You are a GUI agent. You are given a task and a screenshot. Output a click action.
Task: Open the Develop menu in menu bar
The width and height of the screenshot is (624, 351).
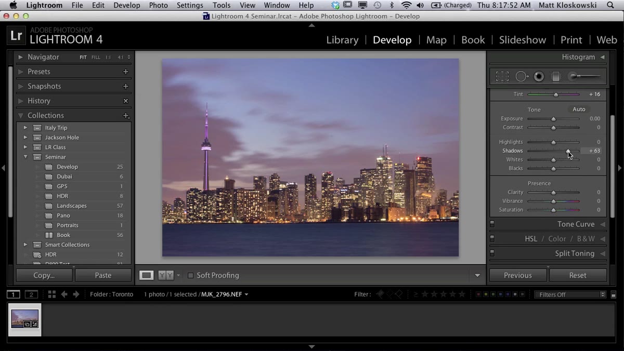coord(127,5)
